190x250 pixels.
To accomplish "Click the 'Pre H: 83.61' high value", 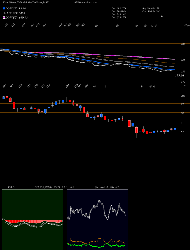I will pyautogui.click(x=119, y=11).
